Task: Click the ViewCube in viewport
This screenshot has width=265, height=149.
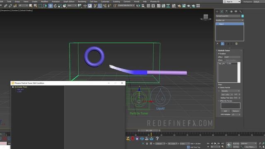Action: click(206, 17)
